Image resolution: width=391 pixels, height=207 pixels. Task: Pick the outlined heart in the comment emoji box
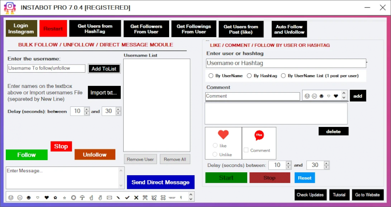[328, 96]
